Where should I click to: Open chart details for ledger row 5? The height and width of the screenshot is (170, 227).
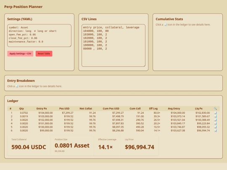pos(215,127)
